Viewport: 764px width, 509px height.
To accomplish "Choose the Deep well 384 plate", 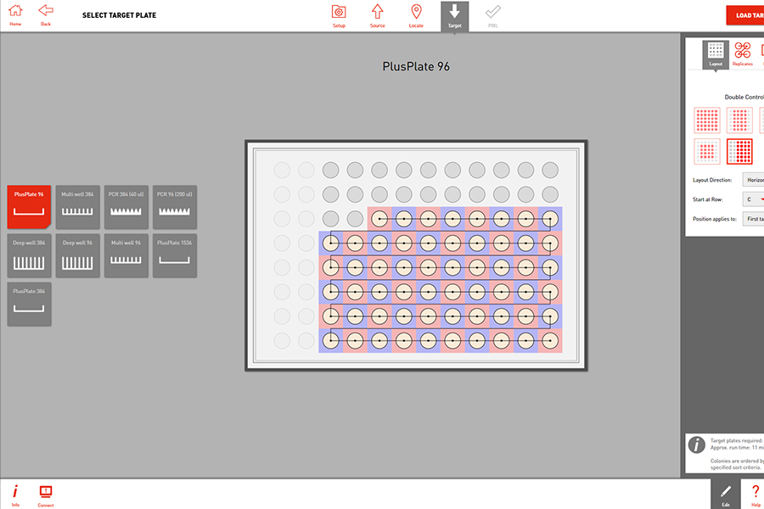I will [29, 255].
